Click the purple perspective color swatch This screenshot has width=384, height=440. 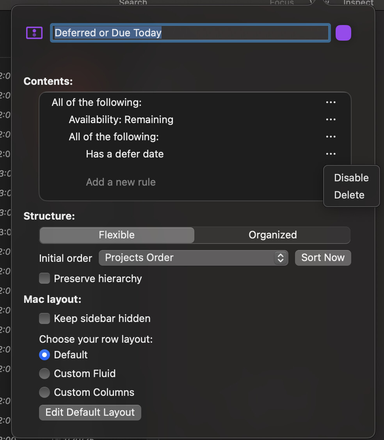pyautogui.click(x=343, y=33)
